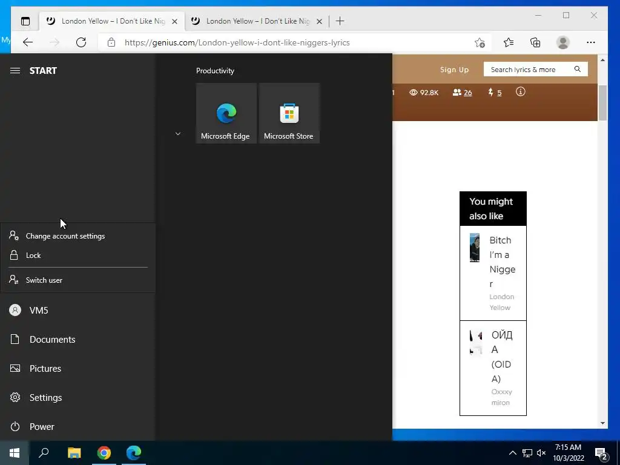Image resolution: width=620 pixels, height=465 pixels.
Task: Switch to the second London Yellow tab
Action: (x=256, y=21)
